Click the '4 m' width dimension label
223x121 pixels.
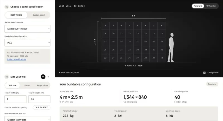(134, 16)
